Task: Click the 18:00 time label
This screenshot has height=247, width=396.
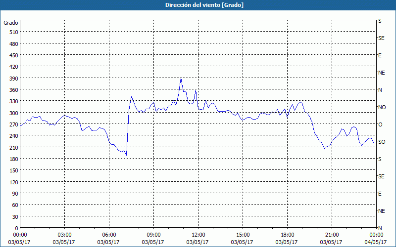Action: [x=288, y=235]
